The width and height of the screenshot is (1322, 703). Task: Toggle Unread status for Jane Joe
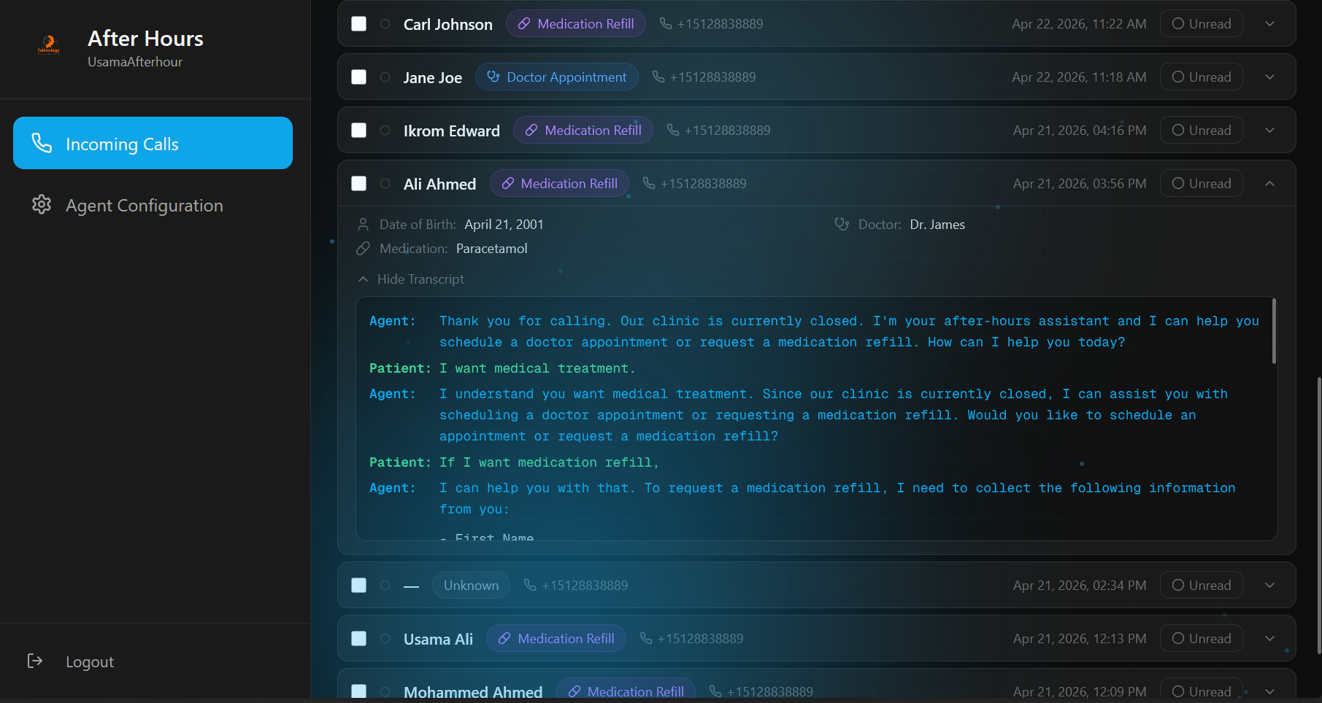[x=1201, y=77]
